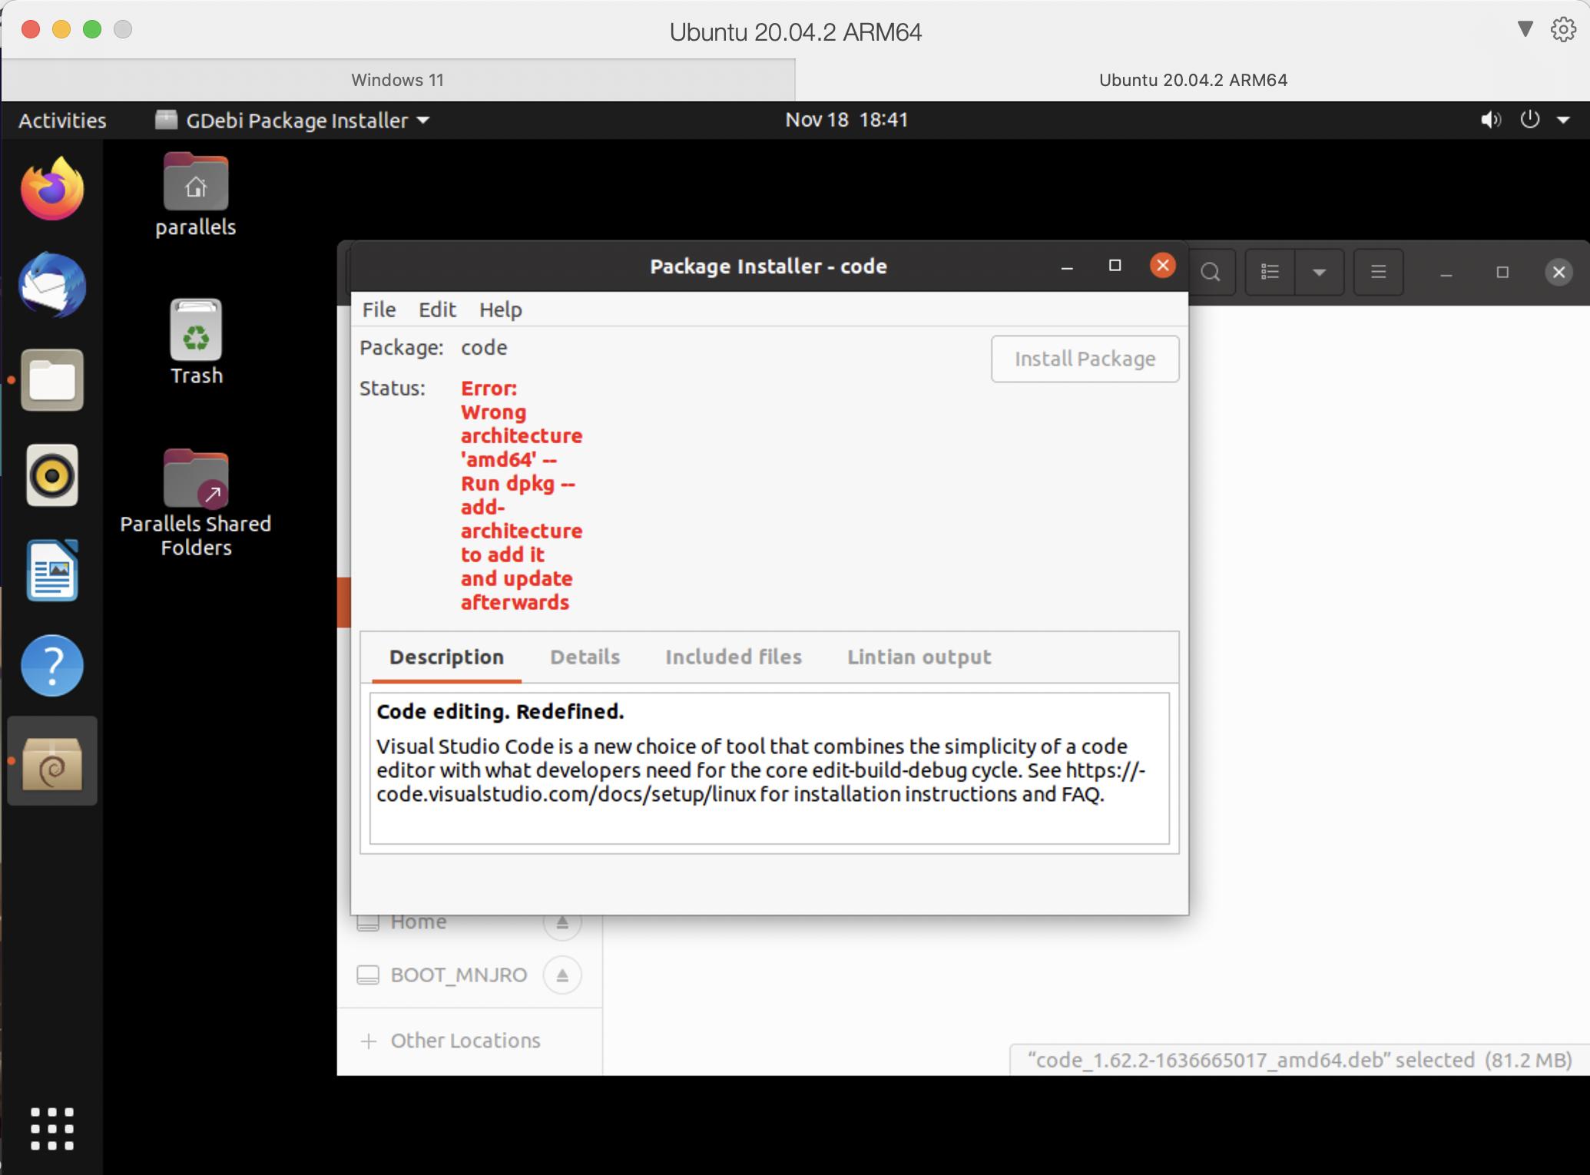The width and height of the screenshot is (1590, 1175).
Task: Open the volume indicator in top bar
Action: tap(1490, 120)
